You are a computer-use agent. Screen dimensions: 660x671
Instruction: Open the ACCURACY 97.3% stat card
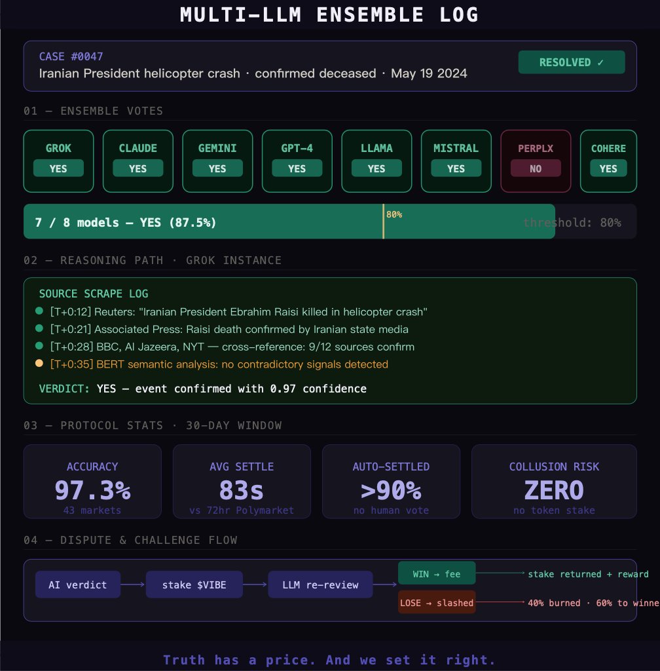point(92,482)
